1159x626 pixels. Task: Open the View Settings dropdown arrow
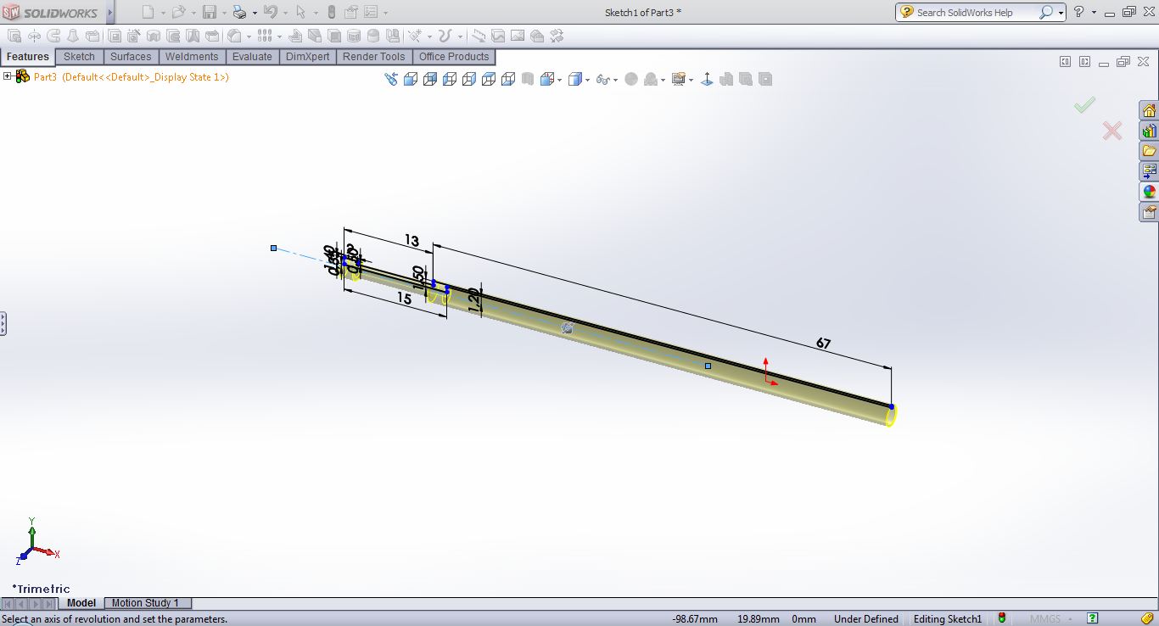click(691, 81)
